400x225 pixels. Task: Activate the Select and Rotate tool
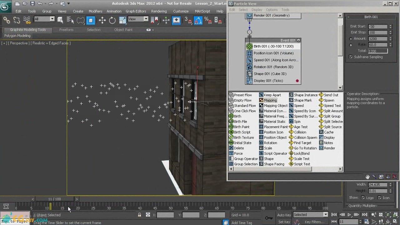pyautogui.click(x=112, y=20)
